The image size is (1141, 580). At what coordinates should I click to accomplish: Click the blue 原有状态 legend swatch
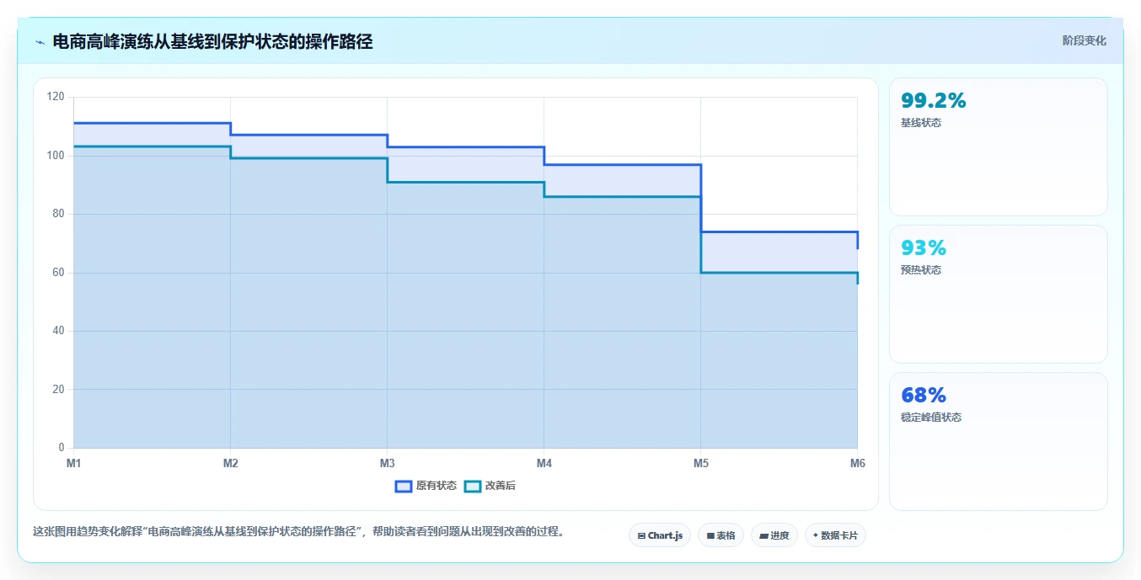(404, 486)
